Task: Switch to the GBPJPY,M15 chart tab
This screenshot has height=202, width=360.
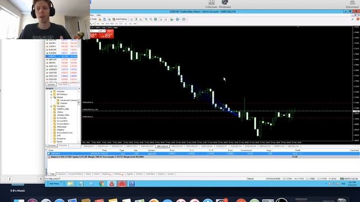Action: coord(132,146)
